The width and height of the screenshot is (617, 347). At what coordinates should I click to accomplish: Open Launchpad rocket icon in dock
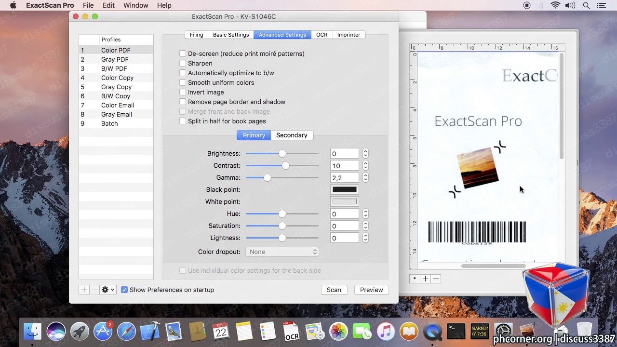point(80,332)
